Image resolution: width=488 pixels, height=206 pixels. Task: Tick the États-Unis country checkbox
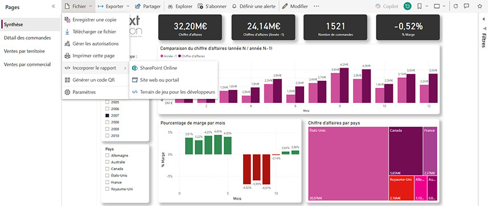(108, 175)
